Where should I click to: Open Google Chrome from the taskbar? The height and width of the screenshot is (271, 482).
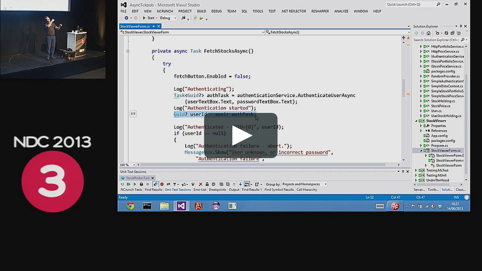[x=130, y=206]
